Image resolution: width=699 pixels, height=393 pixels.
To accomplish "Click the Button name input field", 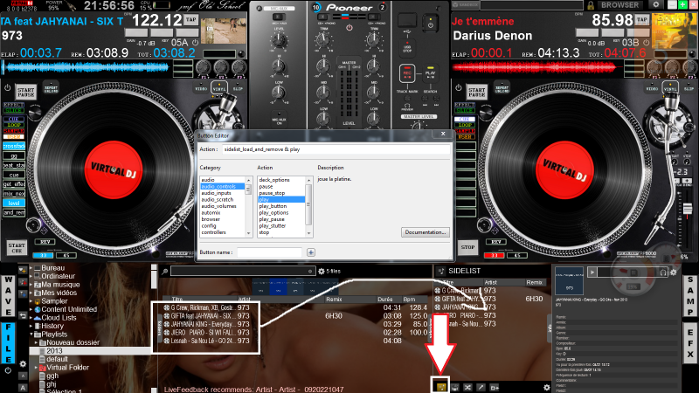I will click(x=268, y=252).
